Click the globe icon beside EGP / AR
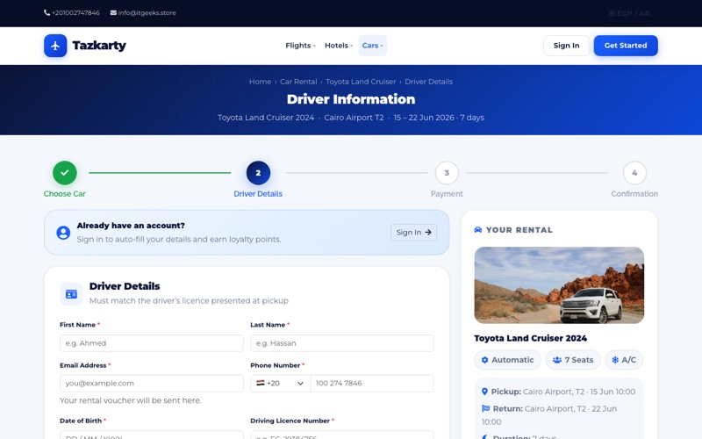Image resolution: width=702 pixels, height=439 pixels. tap(611, 13)
